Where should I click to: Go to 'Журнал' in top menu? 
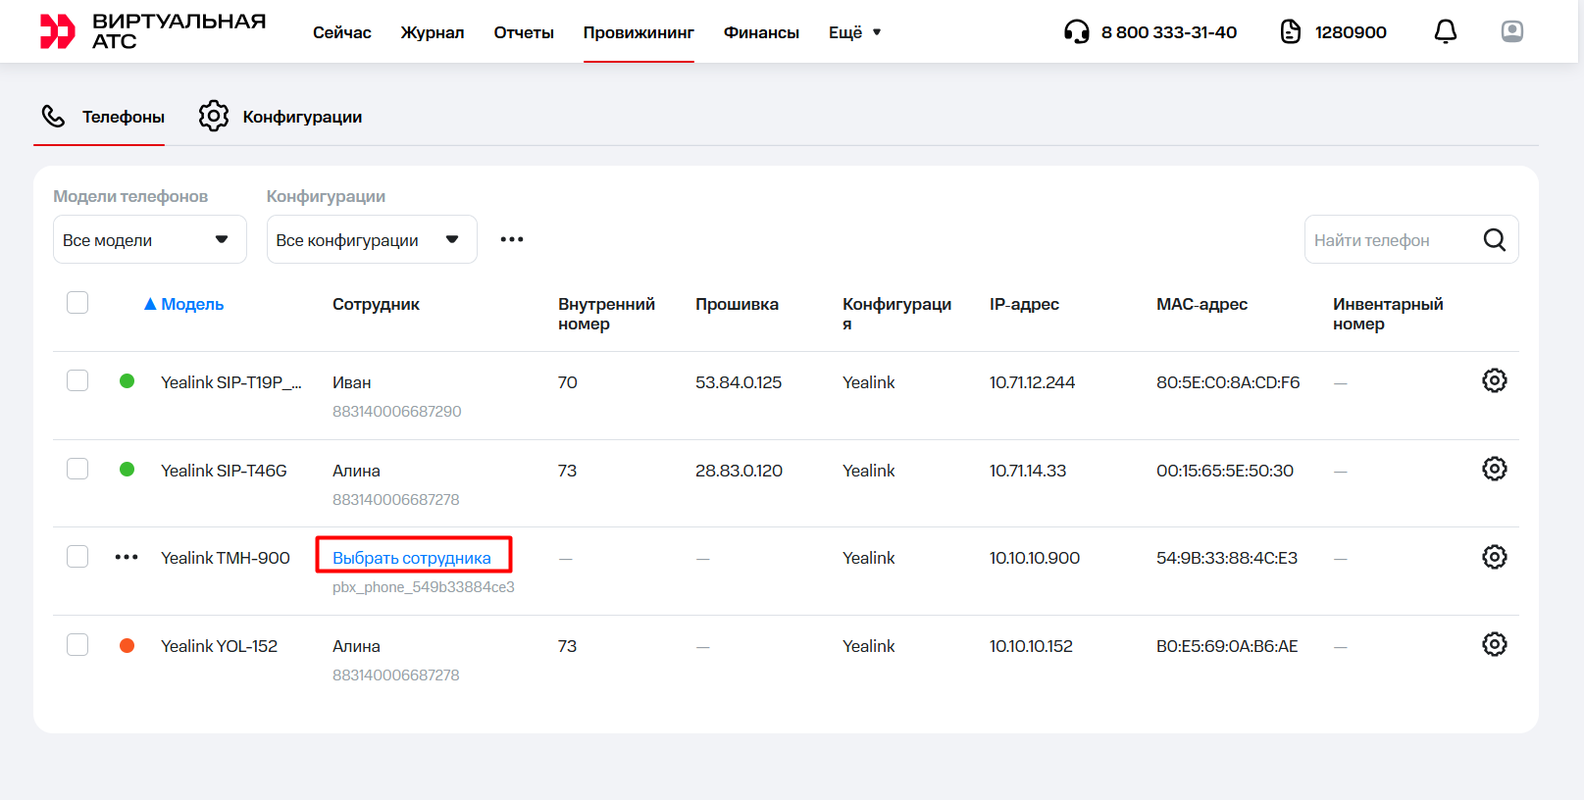pyautogui.click(x=432, y=32)
